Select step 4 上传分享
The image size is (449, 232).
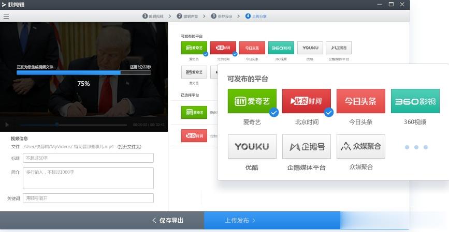pyautogui.click(x=256, y=16)
